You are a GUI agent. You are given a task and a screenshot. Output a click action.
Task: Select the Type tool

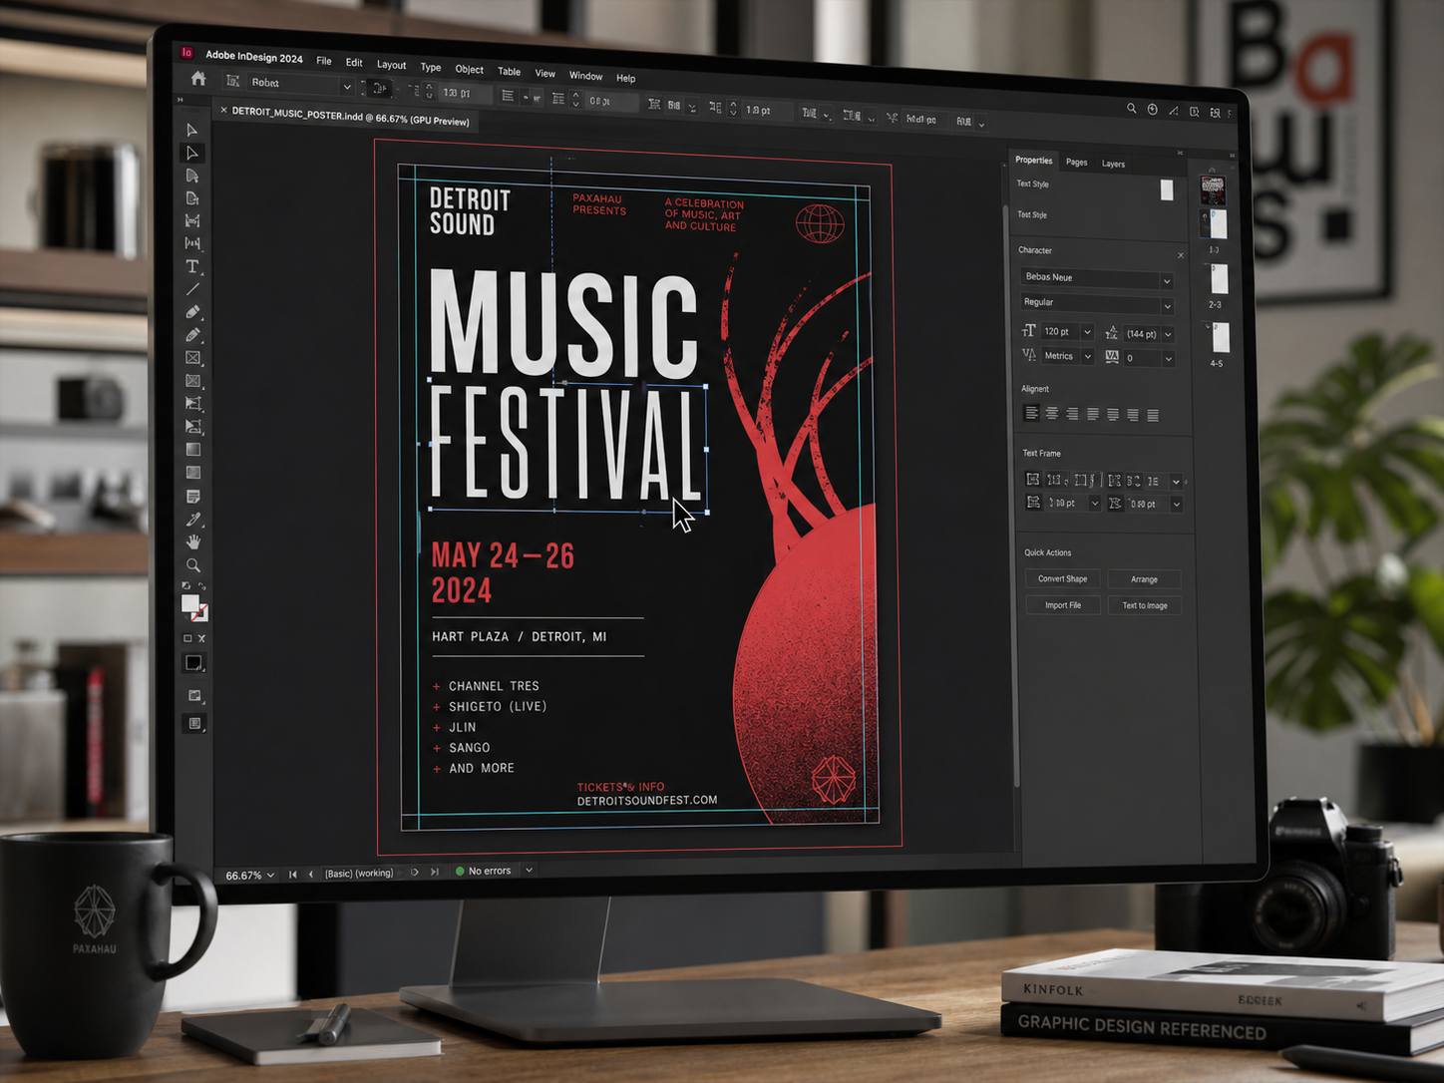pos(192,266)
